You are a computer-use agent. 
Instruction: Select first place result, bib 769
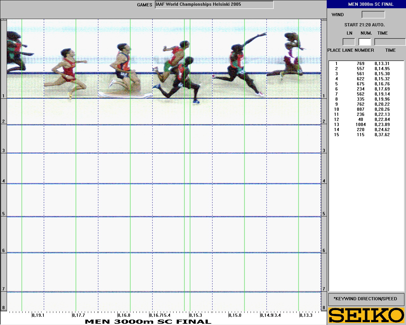click(x=361, y=63)
